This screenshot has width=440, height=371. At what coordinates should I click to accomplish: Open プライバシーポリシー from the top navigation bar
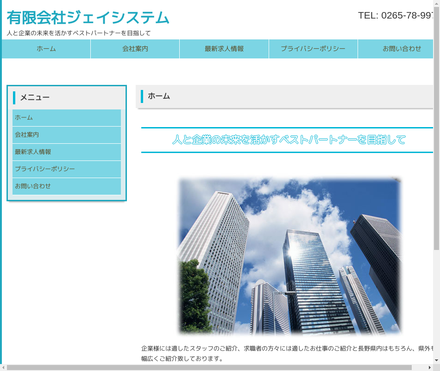(x=313, y=49)
